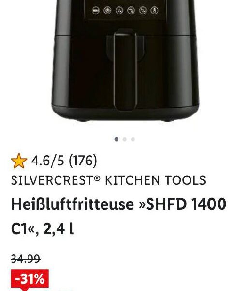Open SILVERCREST KITCHEN TOOLS brand page
Screen dimensions: 251x291
(108, 180)
